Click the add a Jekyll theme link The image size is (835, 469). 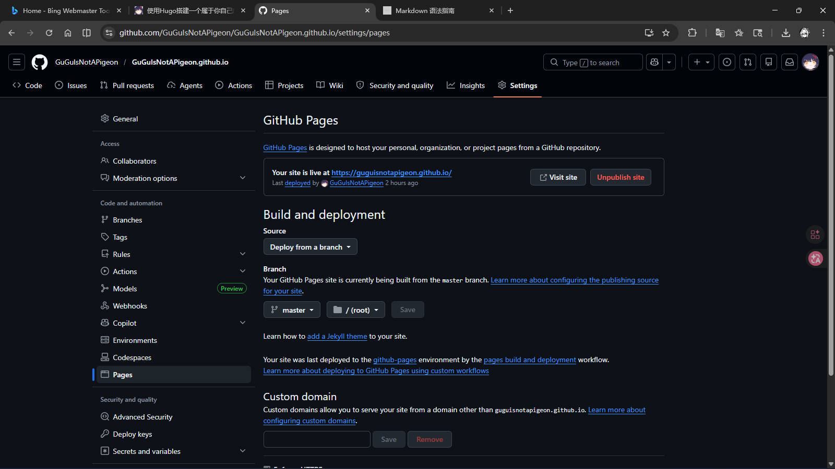click(x=337, y=337)
